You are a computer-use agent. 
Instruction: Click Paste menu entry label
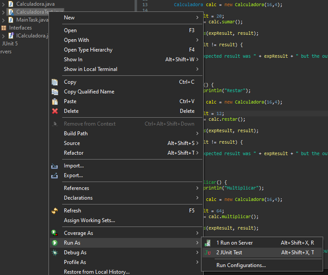click(x=70, y=101)
